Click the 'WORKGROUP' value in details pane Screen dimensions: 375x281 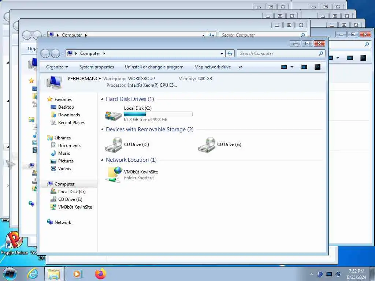(x=141, y=79)
